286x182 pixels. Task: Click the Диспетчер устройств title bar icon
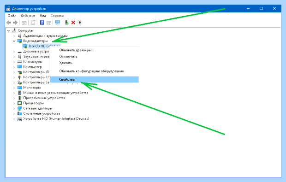[x=8, y=8]
